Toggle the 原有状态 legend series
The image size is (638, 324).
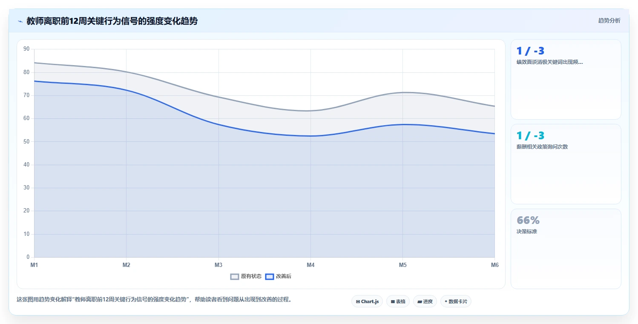click(246, 276)
